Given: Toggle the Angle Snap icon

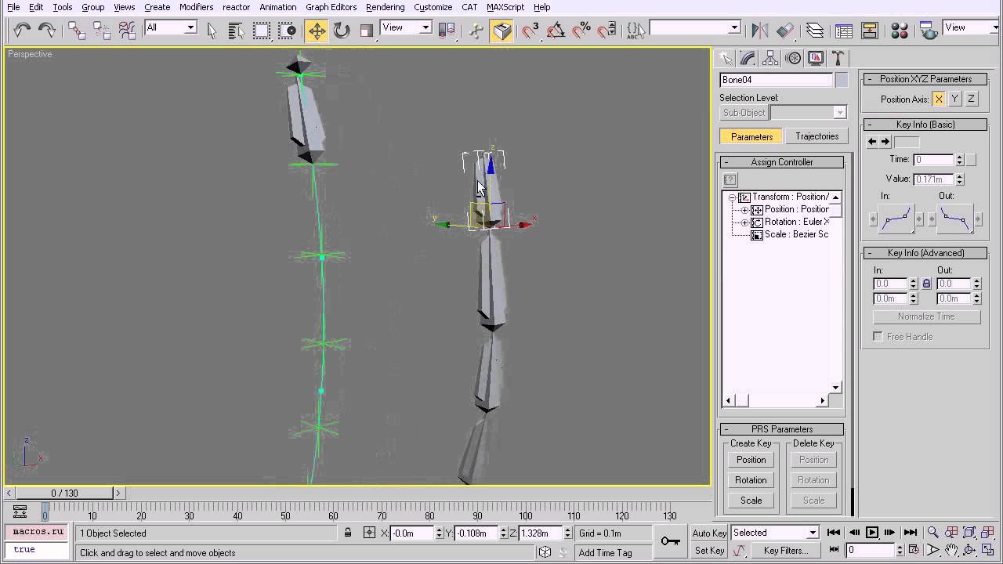Looking at the screenshot, I should pos(556,31).
